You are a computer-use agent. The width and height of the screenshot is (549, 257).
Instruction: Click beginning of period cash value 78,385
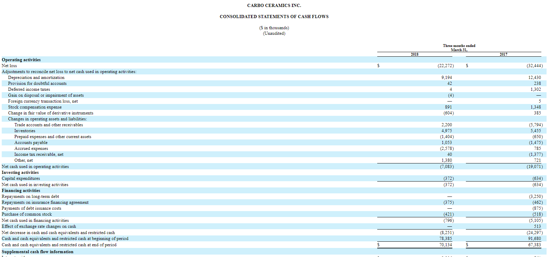pos(446,239)
